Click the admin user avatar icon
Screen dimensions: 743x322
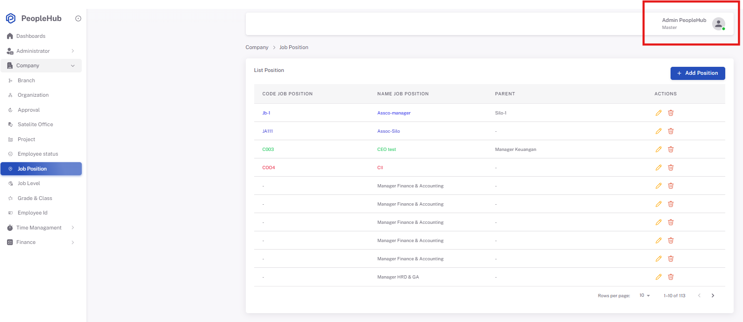click(x=718, y=23)
